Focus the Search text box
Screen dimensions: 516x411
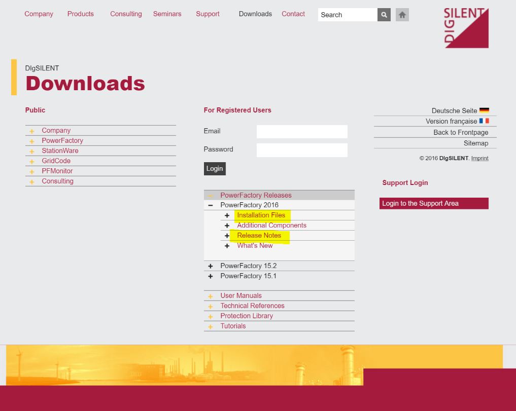coord(347,15)
